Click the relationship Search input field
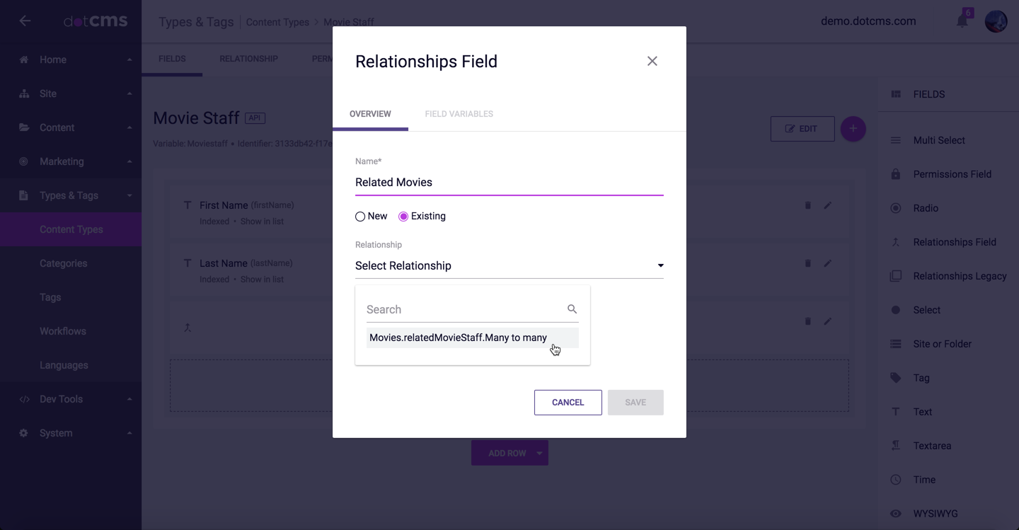The image size is (1019, 530). click(464, 310)
